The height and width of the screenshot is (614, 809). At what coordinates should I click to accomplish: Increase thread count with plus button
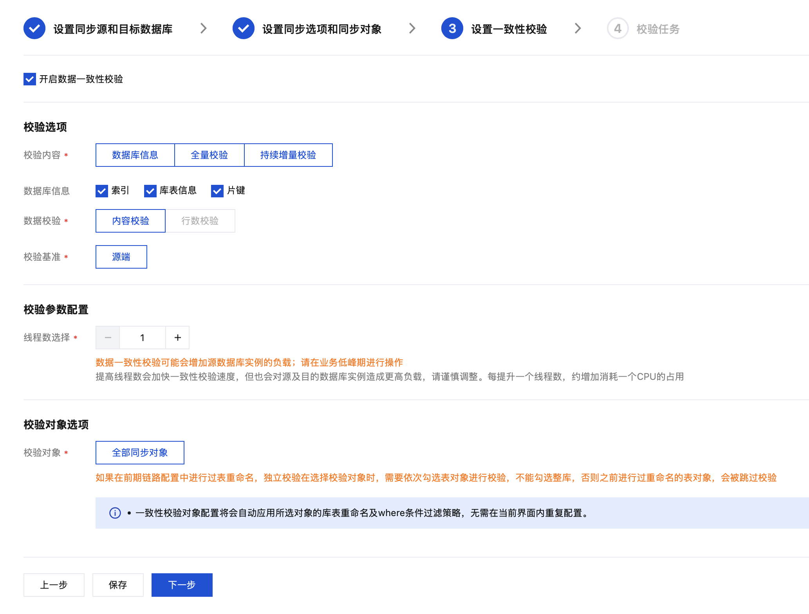[x=177, y=338]
